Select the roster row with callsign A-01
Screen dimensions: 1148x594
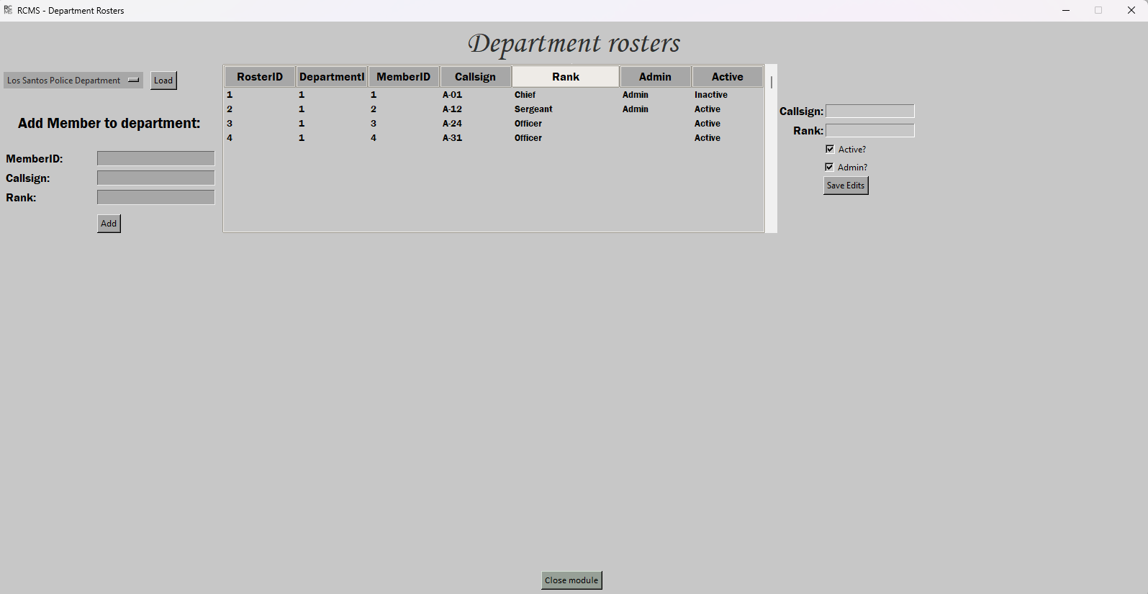tap(494, 95)
